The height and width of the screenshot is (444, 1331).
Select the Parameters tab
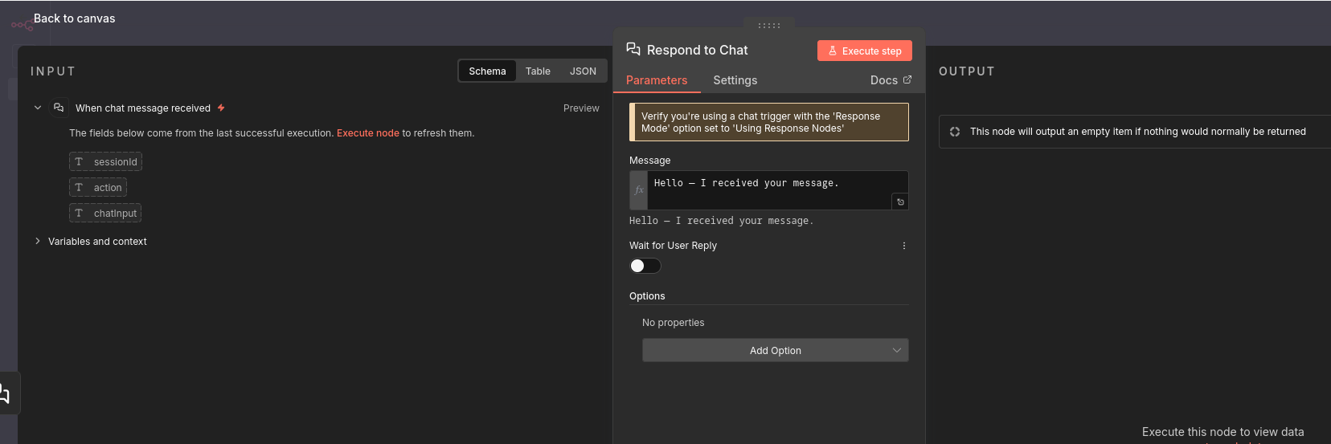(x=657, y=80)
